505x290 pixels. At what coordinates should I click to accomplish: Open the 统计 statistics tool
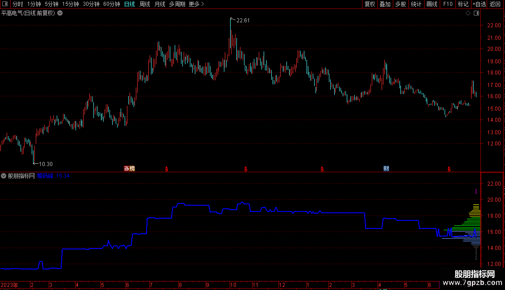pos(416,4)
